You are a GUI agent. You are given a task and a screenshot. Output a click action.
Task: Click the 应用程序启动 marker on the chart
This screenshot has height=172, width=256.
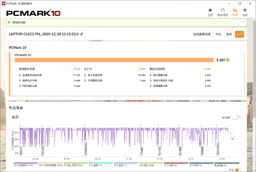pos(86,149)
